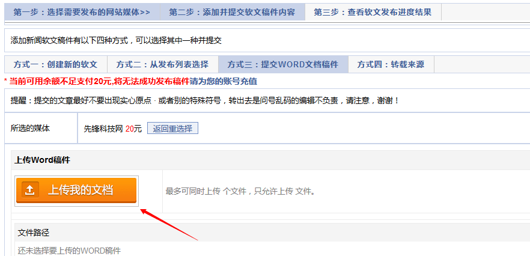This screenshot has height=256, width=530.
Task: Open the 方式四:转载来源 tab
Action: click(x=391, y=64)
